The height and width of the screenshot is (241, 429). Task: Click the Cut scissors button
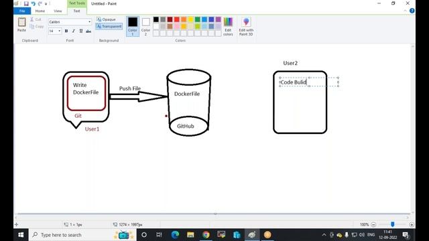coord(36,19)
